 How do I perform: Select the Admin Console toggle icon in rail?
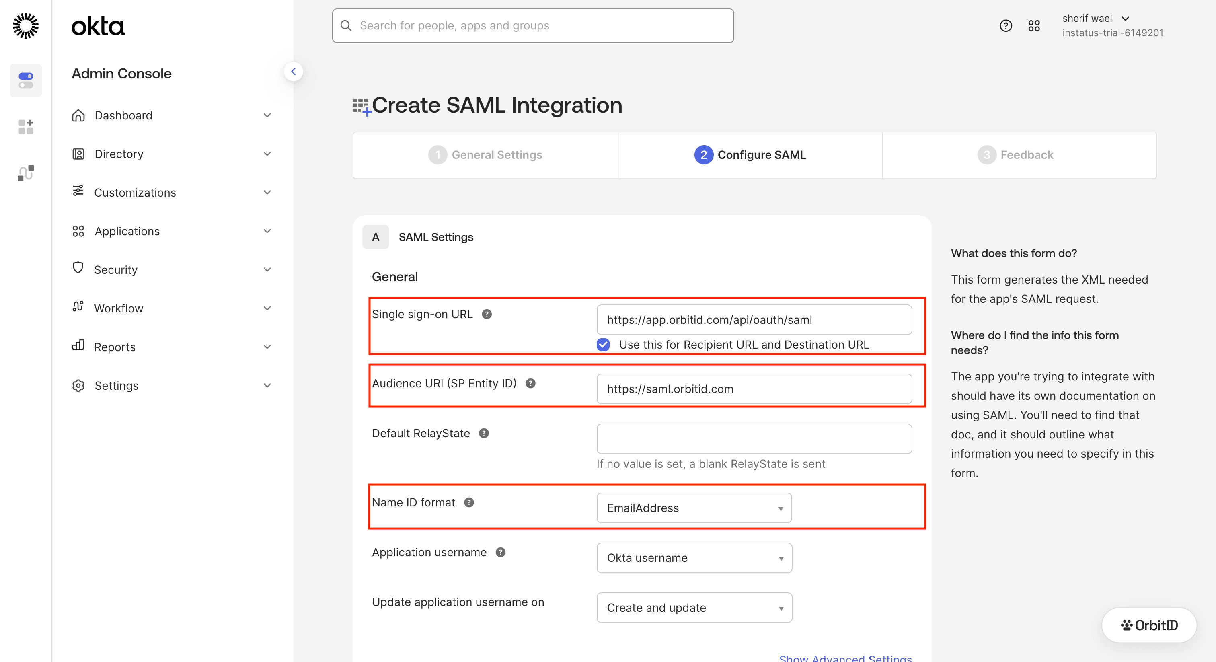(25, 80)
